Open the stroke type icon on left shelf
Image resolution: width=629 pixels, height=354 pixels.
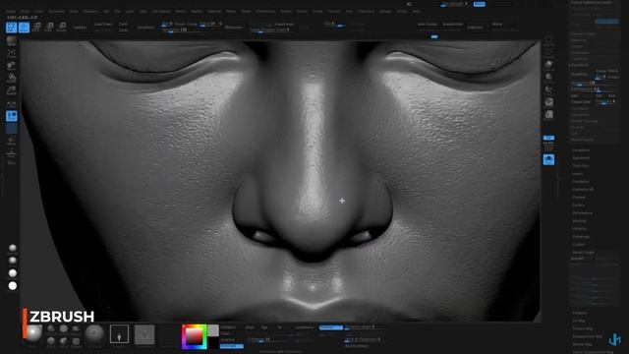[x=11, y=53]
